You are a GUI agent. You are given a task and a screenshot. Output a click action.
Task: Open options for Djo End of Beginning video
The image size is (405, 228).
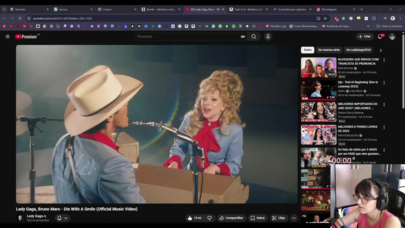(384, 83)
